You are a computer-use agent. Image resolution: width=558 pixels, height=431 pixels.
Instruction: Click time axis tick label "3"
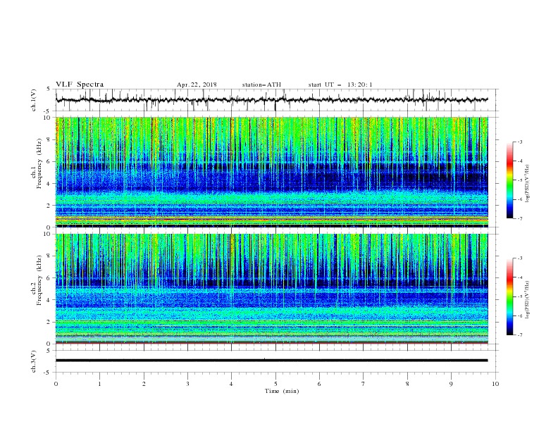pyautogui.click(x=187, y=384)
